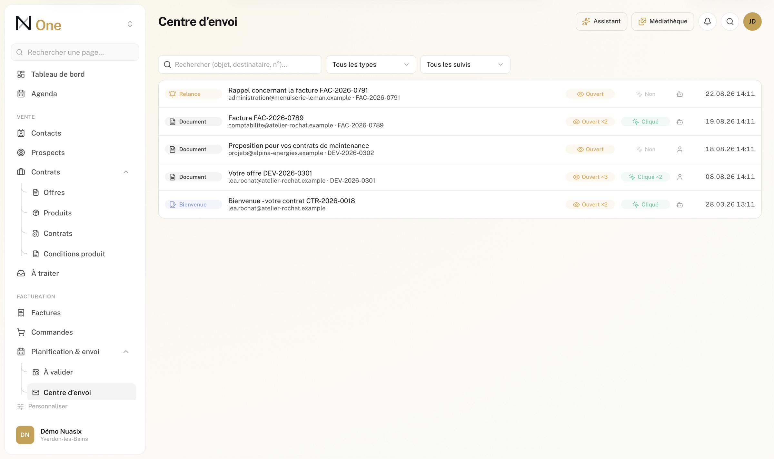Click the person icon in the DEV-2026-0301 row
The width and height of the screenshot is (774, 459).
[x=680, y=177]
